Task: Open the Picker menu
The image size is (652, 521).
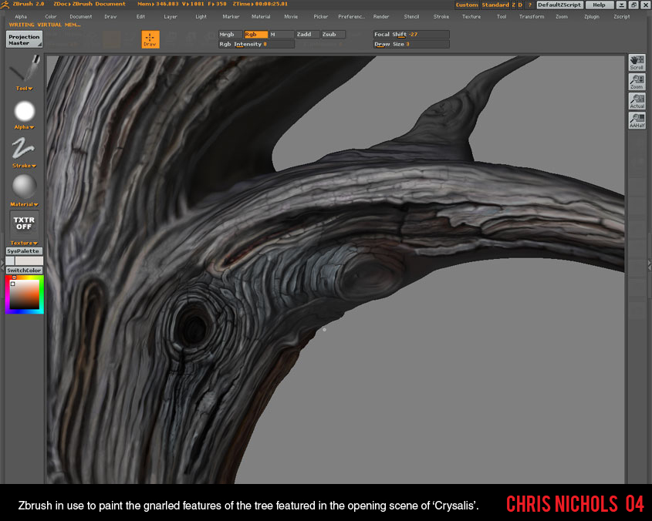Action: coord(320,17)
